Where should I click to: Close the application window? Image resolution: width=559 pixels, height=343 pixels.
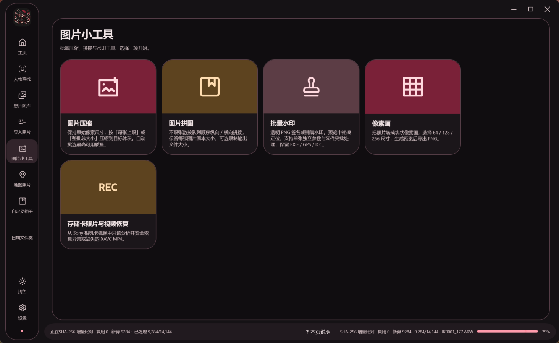(547, 9)
